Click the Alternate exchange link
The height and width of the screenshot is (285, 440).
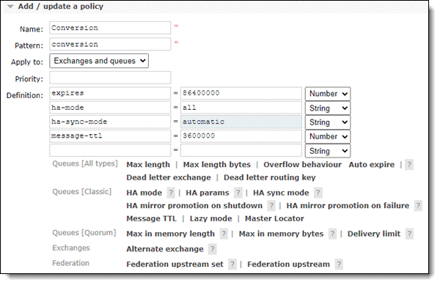pyautogui.click(x=165, y=249)
